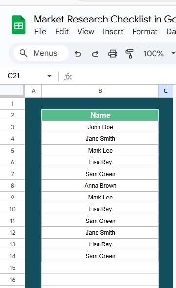This screenshot has width=176, height=288.
Task: Open the Format menu
Action: [145, 32]
